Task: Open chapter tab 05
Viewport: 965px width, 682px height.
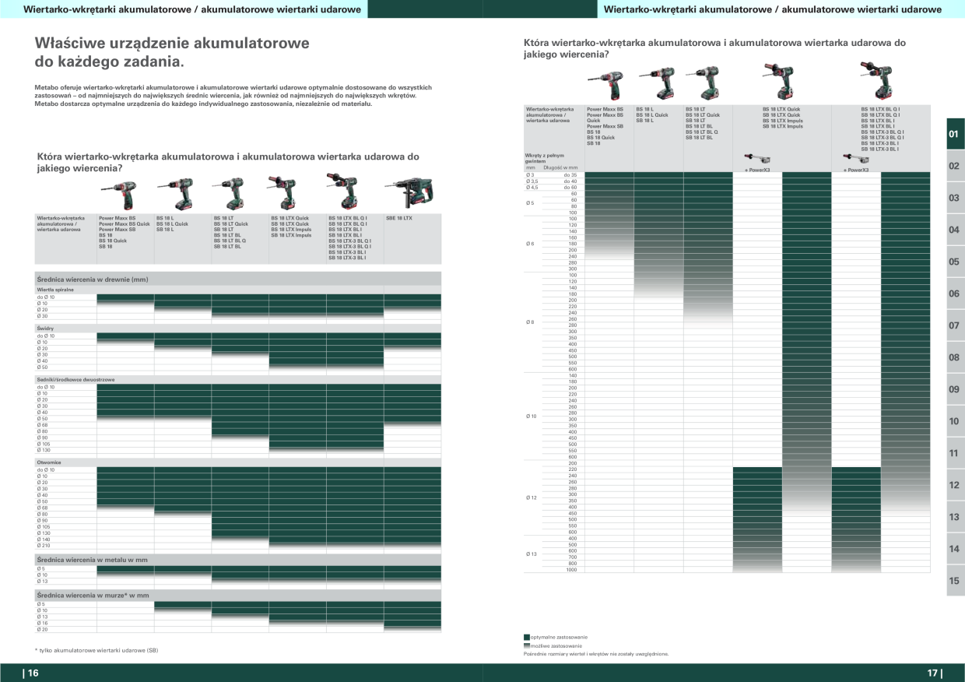Action: pos(955,262)
